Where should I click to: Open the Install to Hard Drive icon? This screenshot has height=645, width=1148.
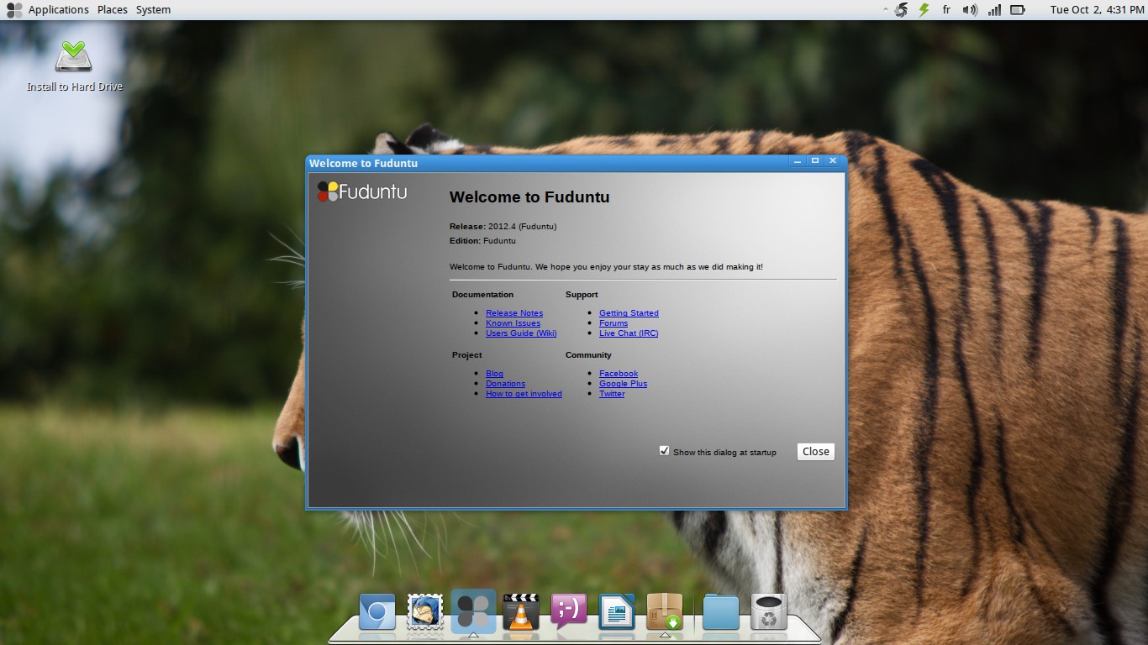74,66
